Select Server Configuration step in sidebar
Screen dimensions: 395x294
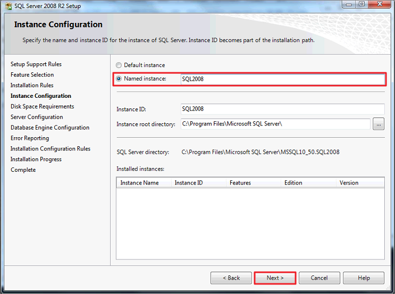pos(37,117)
